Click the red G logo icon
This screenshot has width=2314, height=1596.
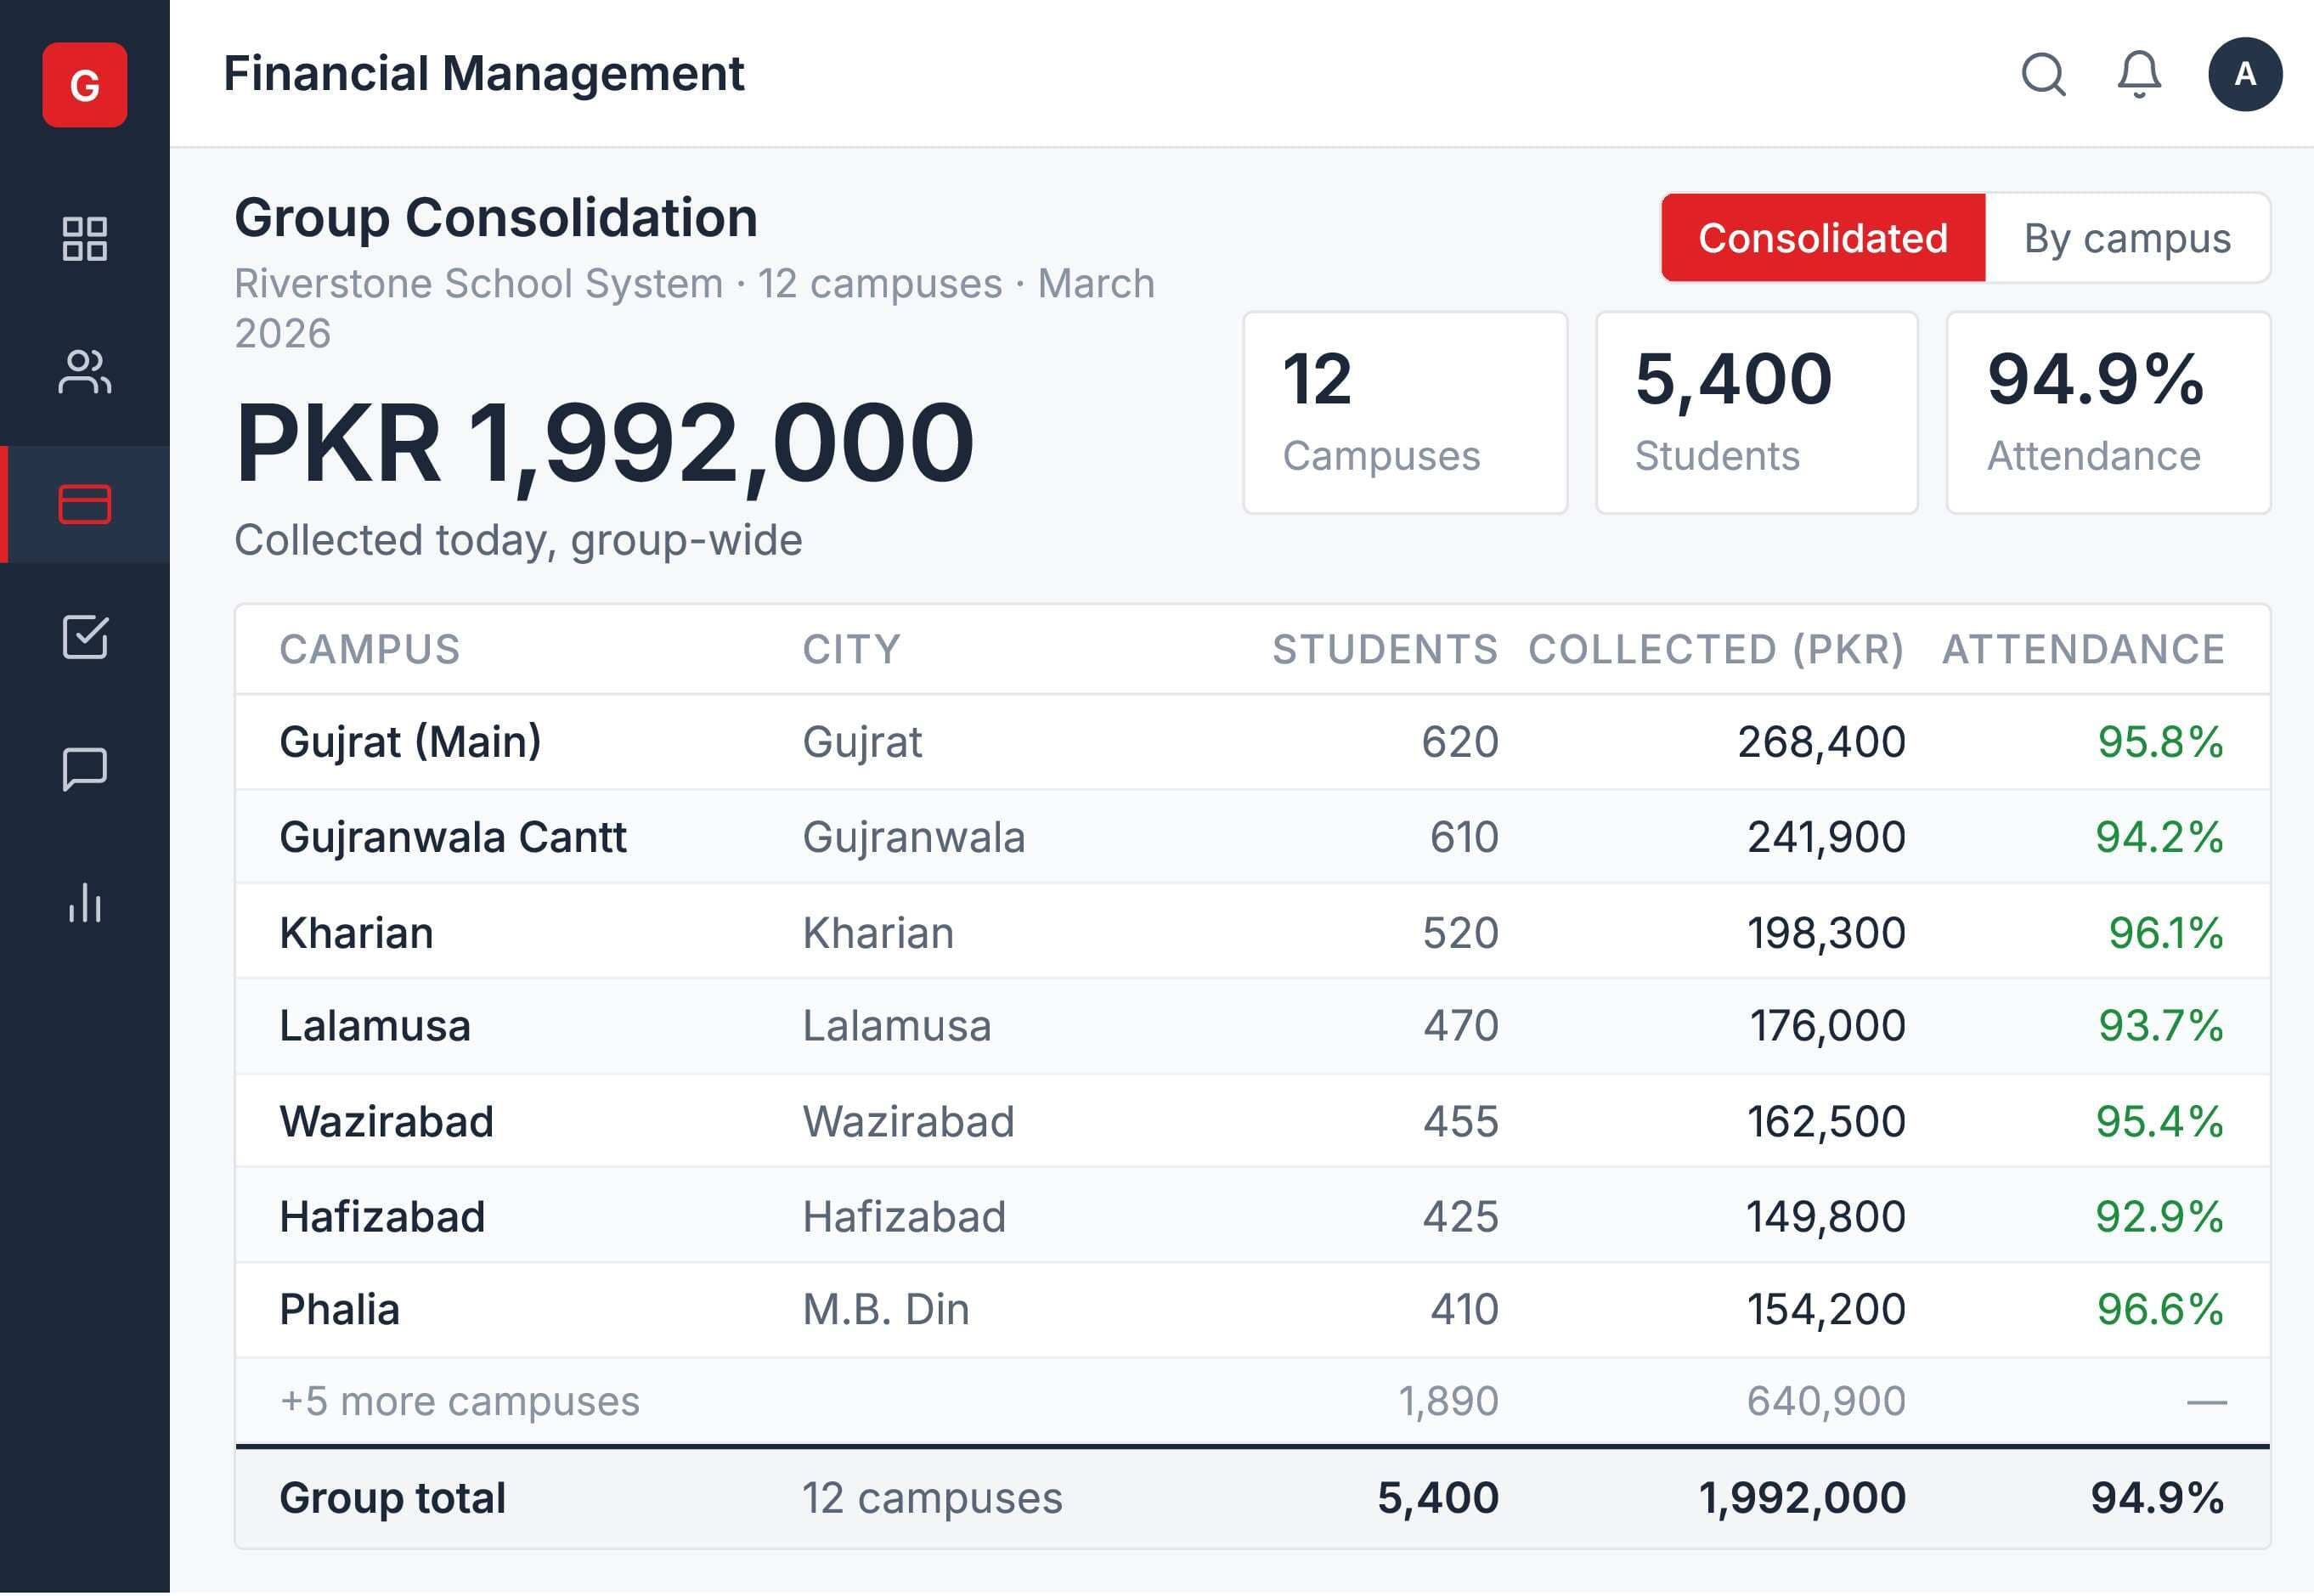(x=84, y=85)
